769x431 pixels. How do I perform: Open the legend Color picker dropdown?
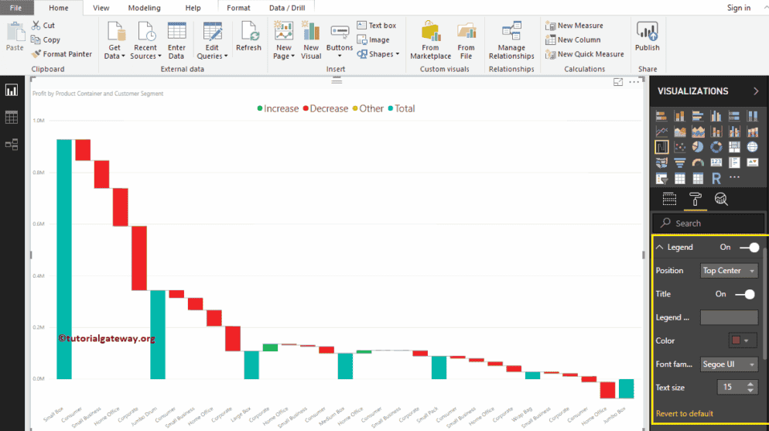pyautogui.click(x=742, y=340)
